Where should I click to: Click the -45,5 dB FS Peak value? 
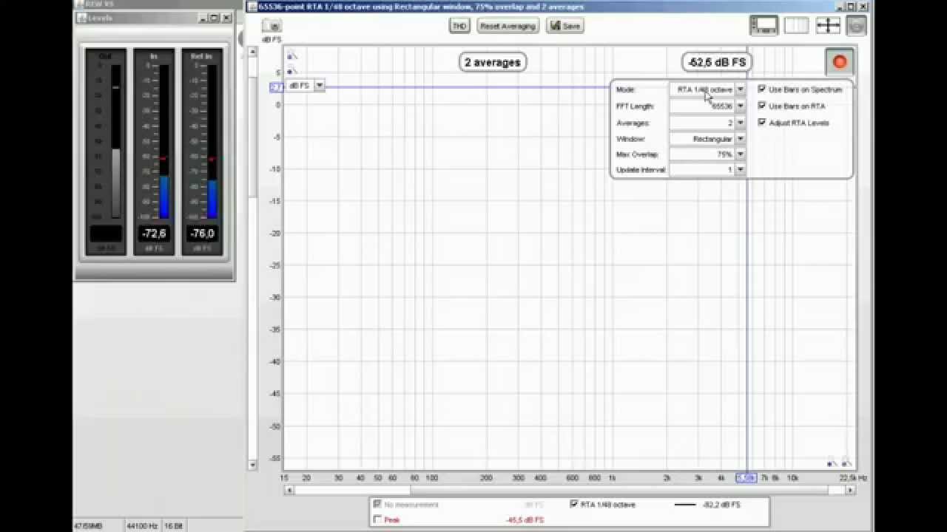(x=525, y=520)
